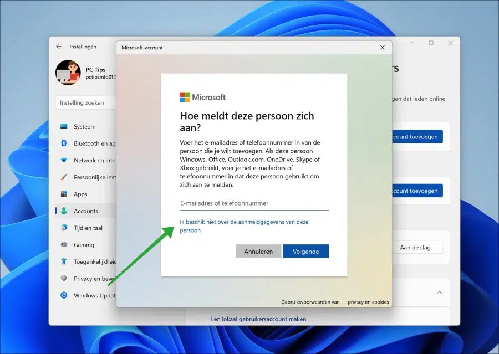Image resolution: width=499 pixels, height=354 pixels.
Task: Select Accounts in settings sidebar
Action: click(86, 211)
